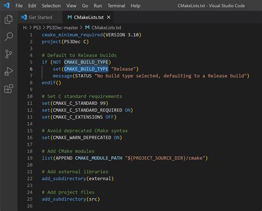
Task: Open the Edit menu
Action: (x=32, y=6)
